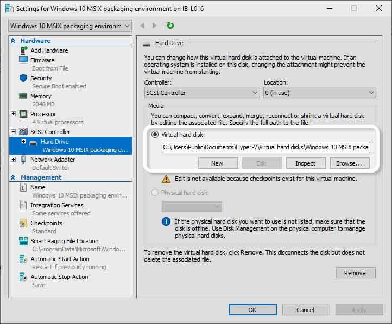This screenshot has height=324, width=392.
Task: Click the settings window title icon
Action: tap(9, 9)
